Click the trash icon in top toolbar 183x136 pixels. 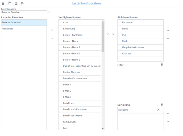pyautogui.click(x=3, y=3)
